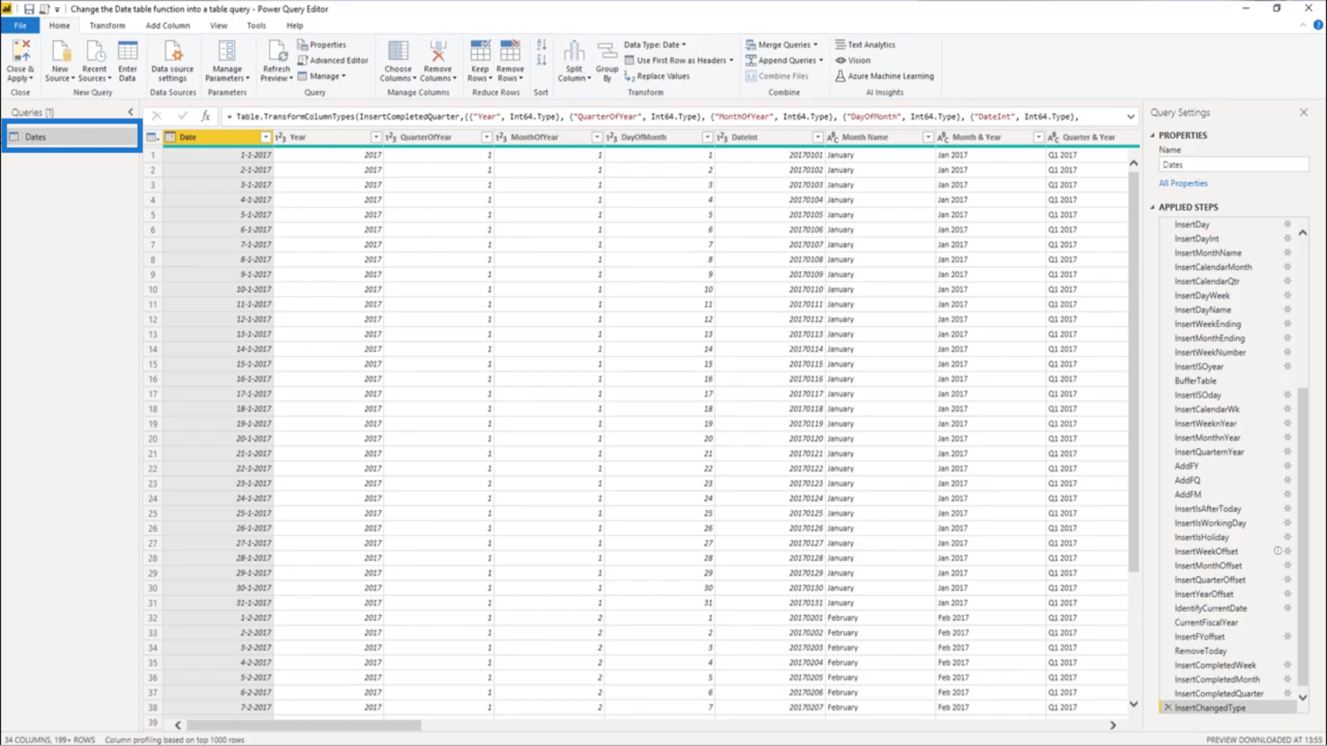This screenshot has width=1327, height=746.
Task: Click the table corner menu icon
Action: (x=152, y=137)
